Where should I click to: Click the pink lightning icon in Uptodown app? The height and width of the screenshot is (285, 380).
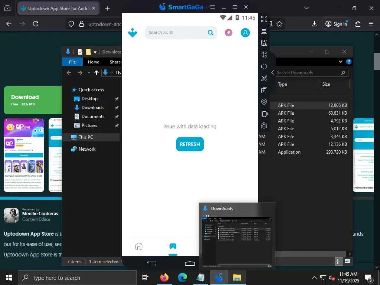[x=229, y=33]
